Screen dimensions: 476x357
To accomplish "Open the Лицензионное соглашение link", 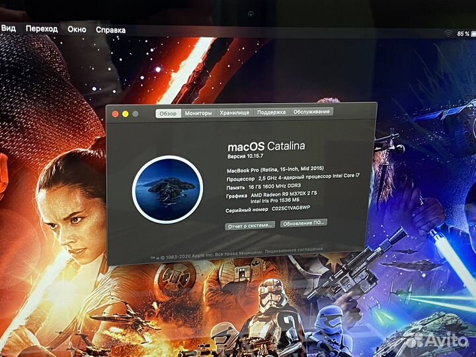I will pos(294,251).
